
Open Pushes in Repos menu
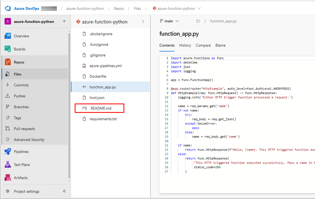[35, 96]
